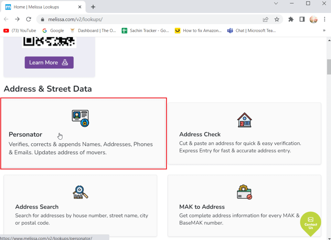Click the Address & Street Data heading
Image resolution: width=331 pixels, height=240 pixels.
48,89
